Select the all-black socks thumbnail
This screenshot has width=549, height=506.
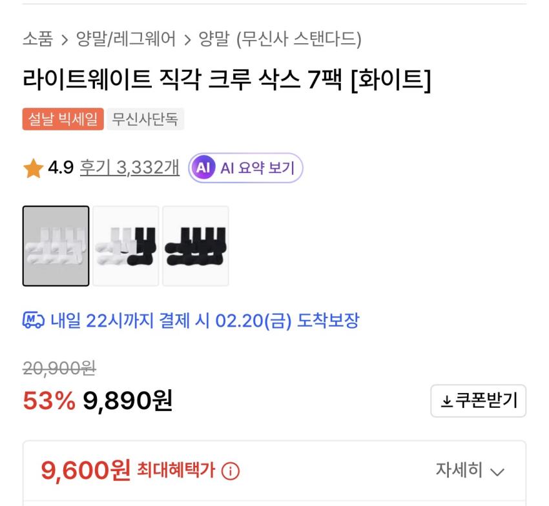coord(196,246)
